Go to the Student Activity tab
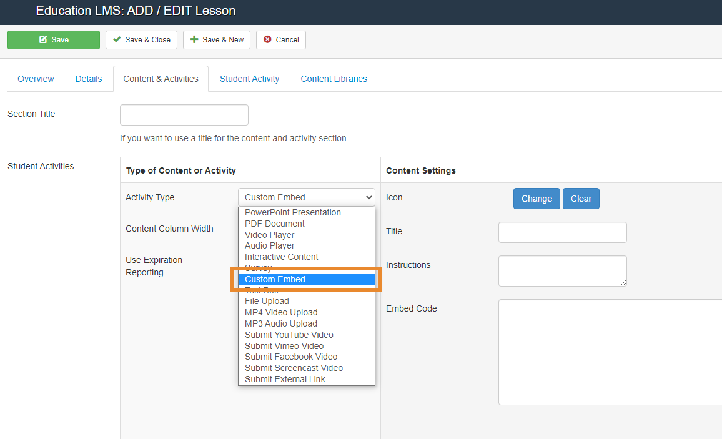 pyautogui.click(x=249, y=79)
